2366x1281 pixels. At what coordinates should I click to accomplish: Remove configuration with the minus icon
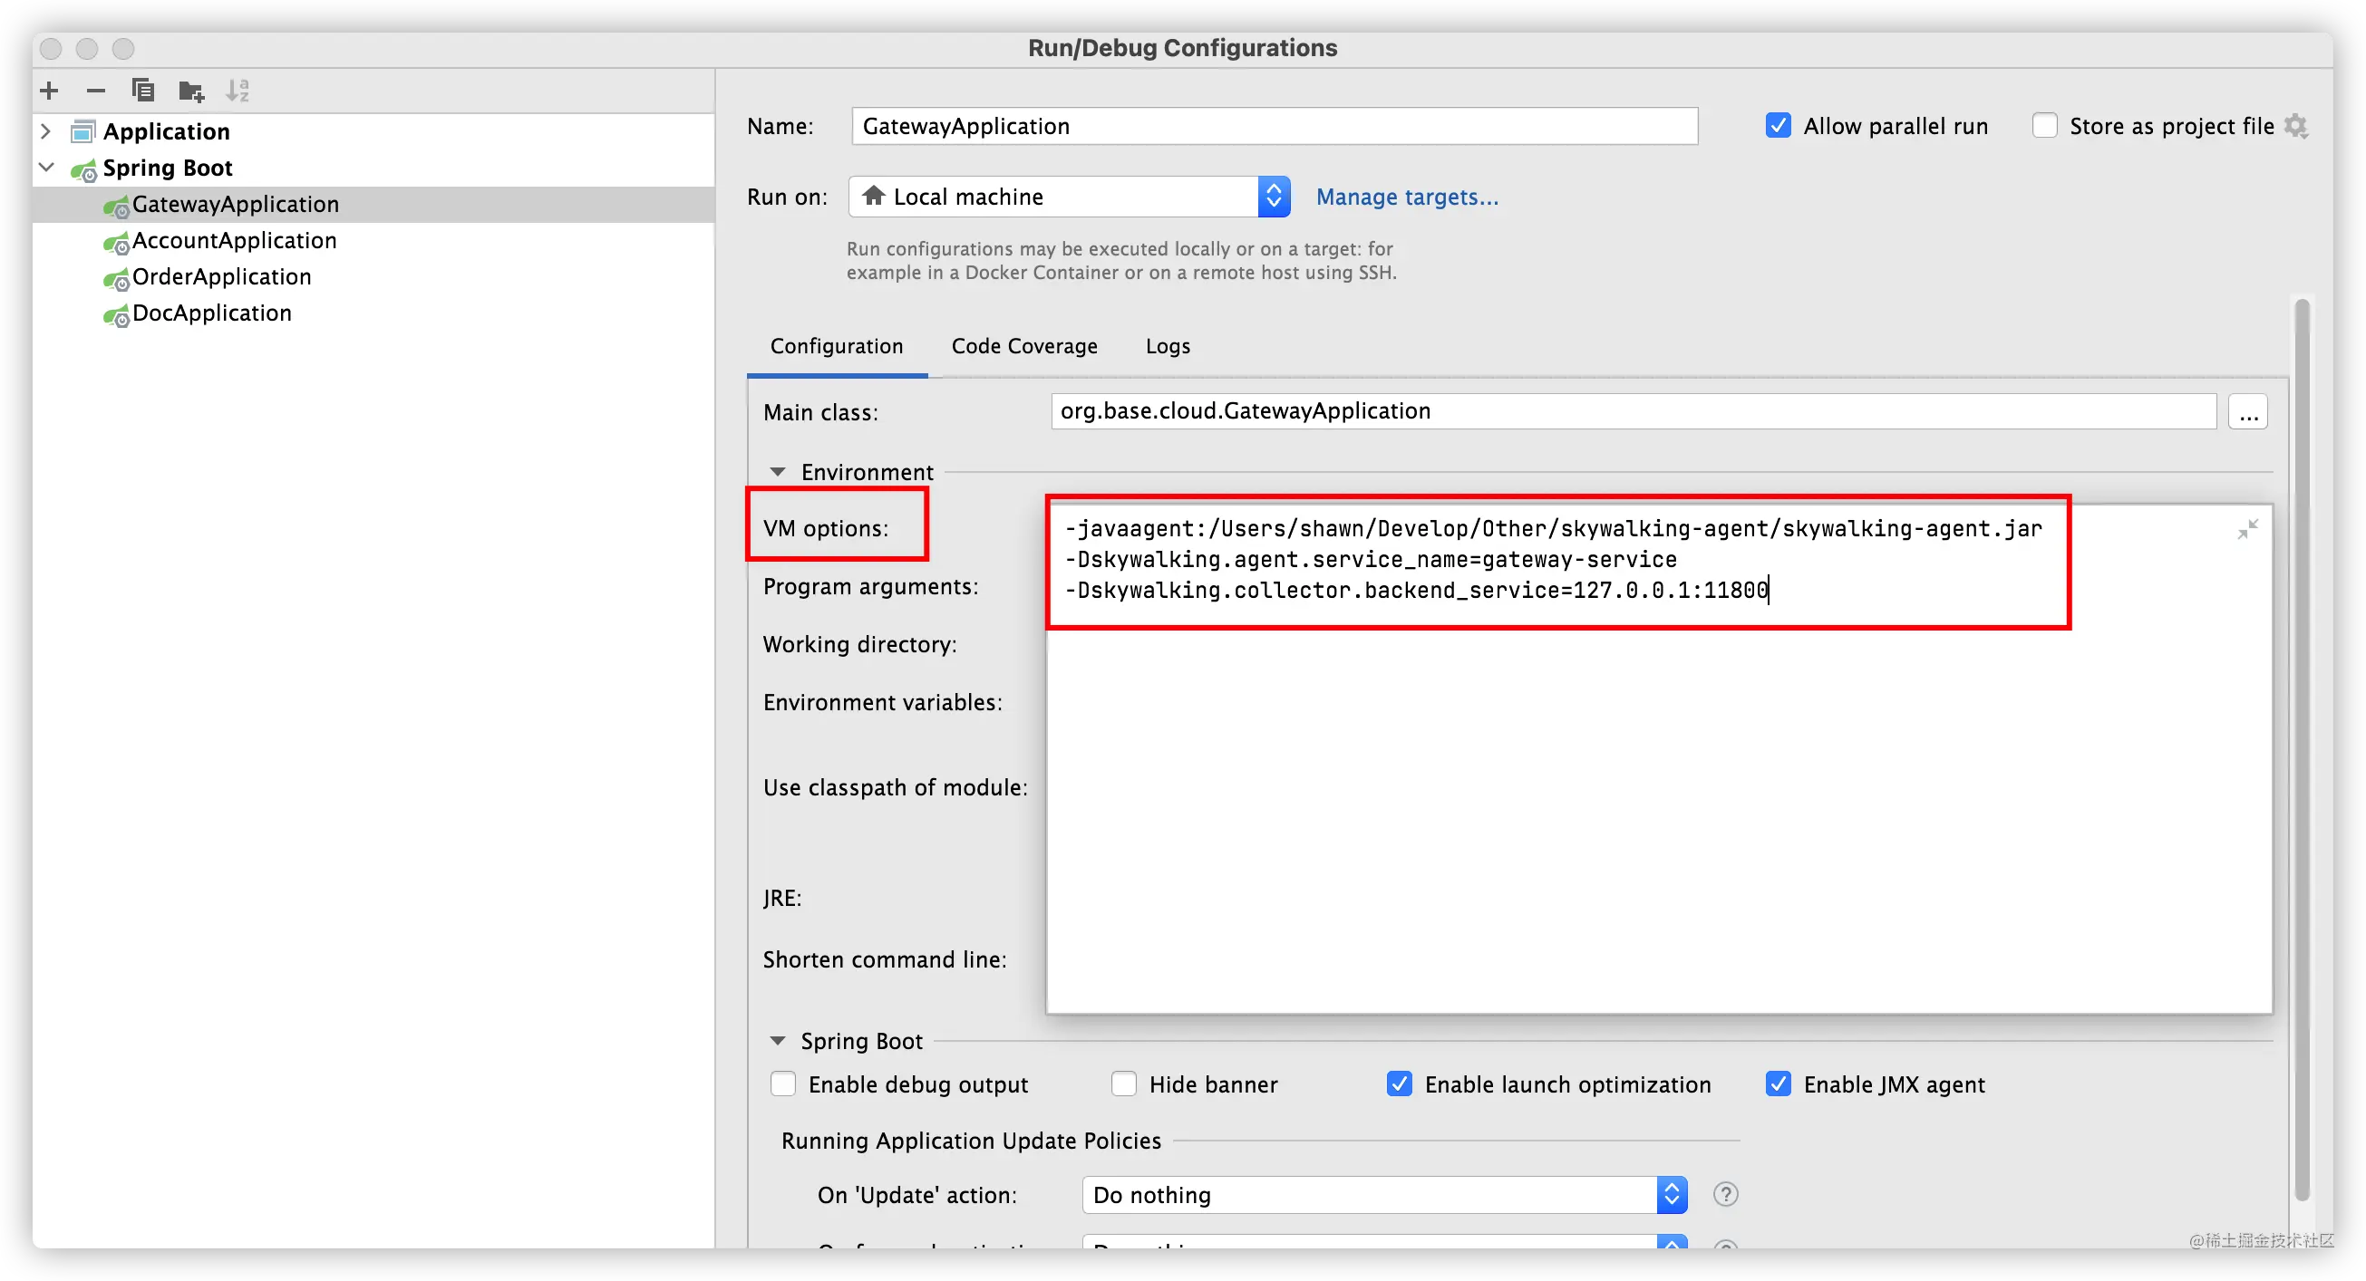95,91
